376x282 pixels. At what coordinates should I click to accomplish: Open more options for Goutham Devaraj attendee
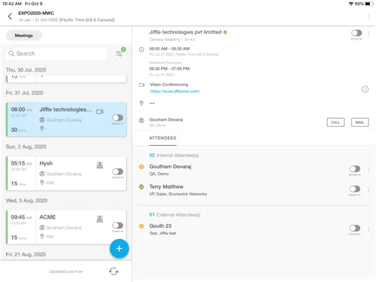369,170
